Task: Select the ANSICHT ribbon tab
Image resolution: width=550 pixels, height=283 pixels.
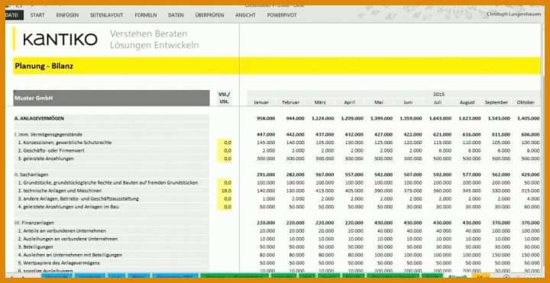Action: click(x=245, y=15)
